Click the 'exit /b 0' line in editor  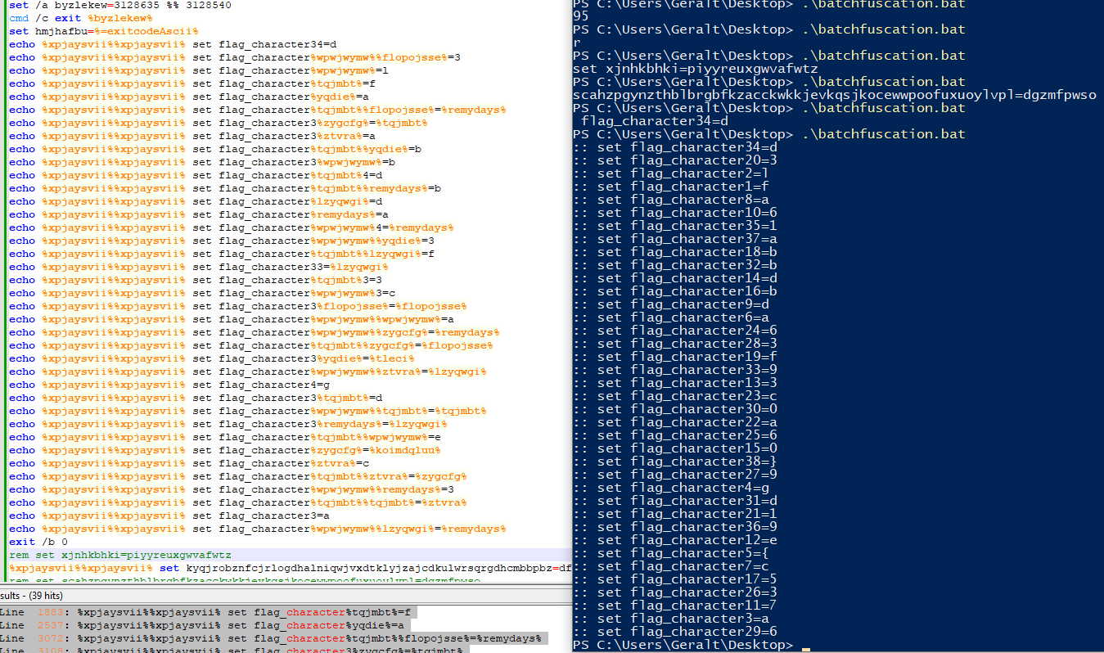(x=38, y=542)
